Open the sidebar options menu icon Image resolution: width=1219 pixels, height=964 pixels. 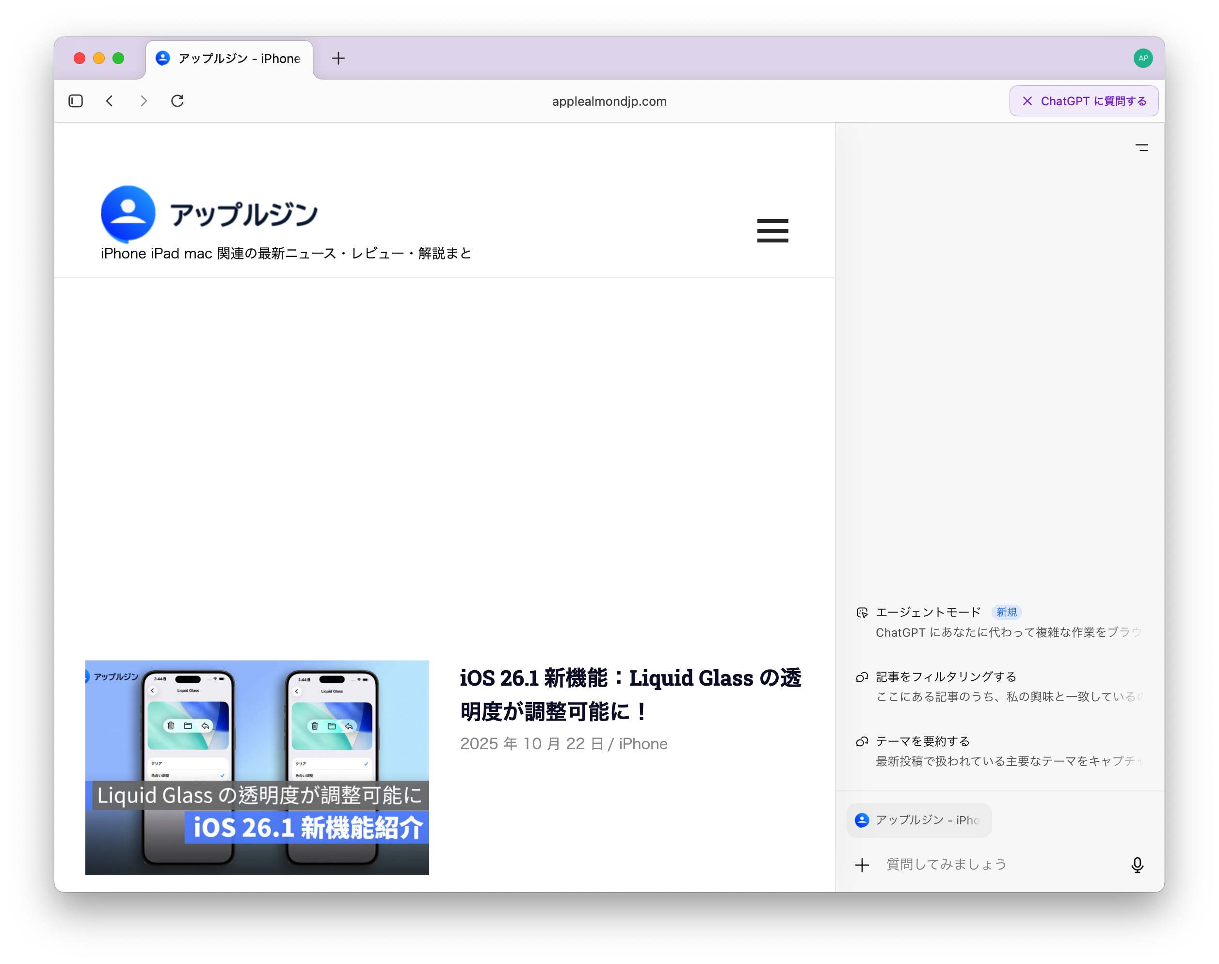pos(1141,148)
